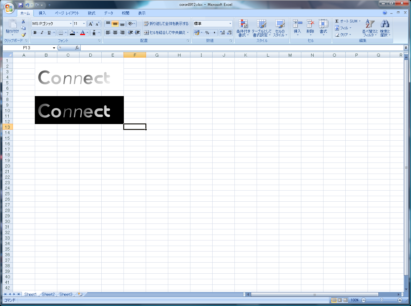
Task: Insert cells with 挿入 button
Action: (x=297, y=28)
